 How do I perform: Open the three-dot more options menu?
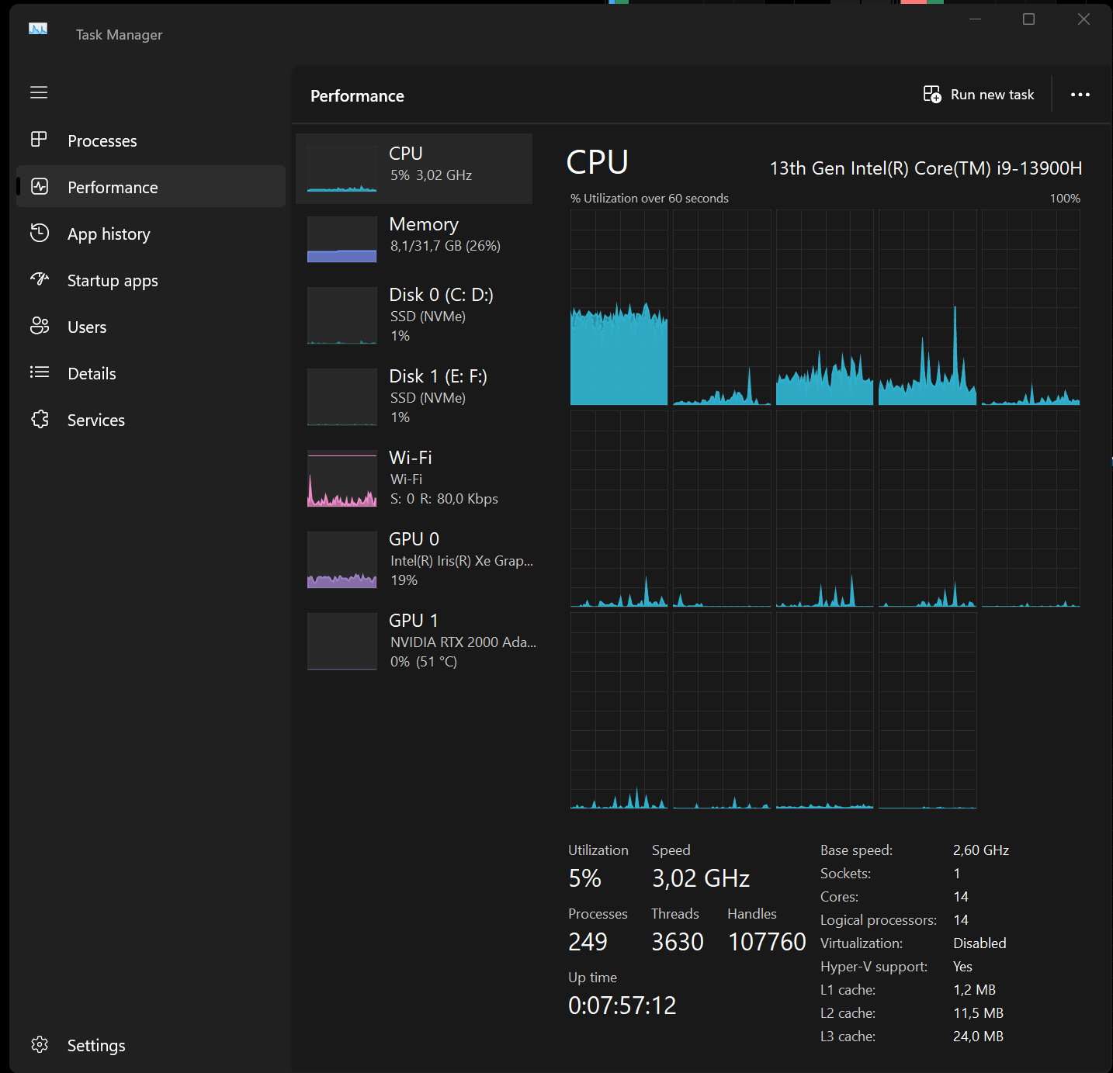1080,95
